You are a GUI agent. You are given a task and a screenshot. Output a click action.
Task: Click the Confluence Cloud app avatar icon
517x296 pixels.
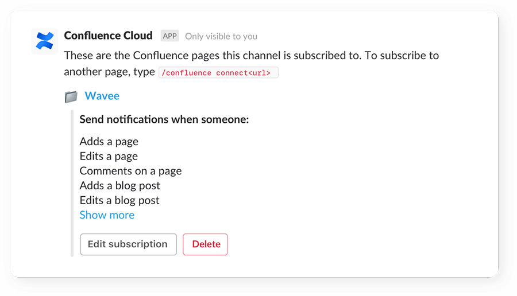coord(45,41)
